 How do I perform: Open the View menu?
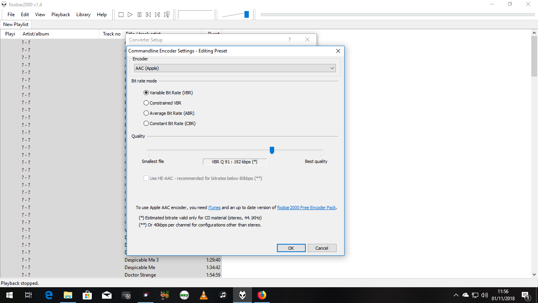pyautogui.click(x=40, y=15)
